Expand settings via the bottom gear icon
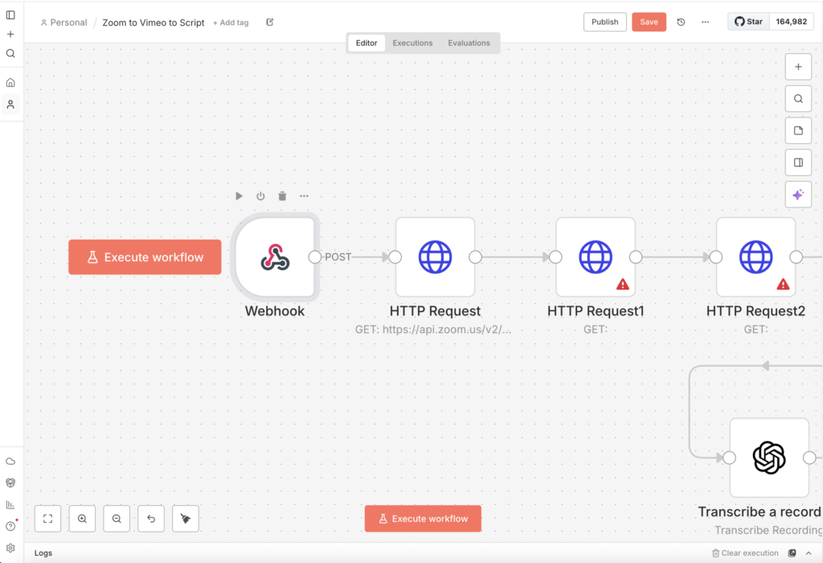 (x=10, y=547)
